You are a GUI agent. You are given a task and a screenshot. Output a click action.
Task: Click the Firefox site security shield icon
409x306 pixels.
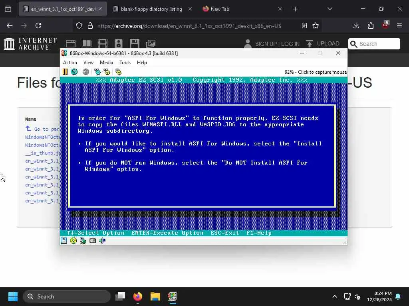79,25
